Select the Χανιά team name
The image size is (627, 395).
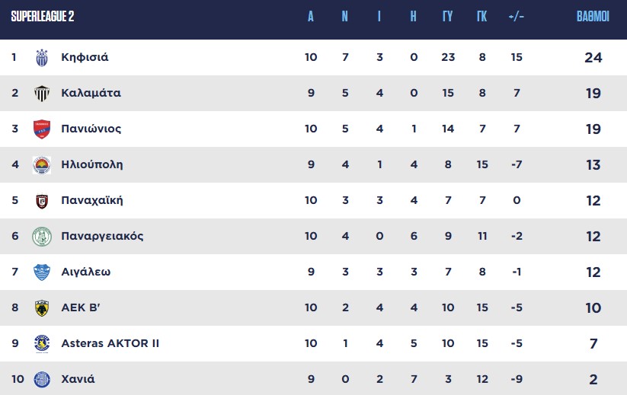tap(78, 379)
